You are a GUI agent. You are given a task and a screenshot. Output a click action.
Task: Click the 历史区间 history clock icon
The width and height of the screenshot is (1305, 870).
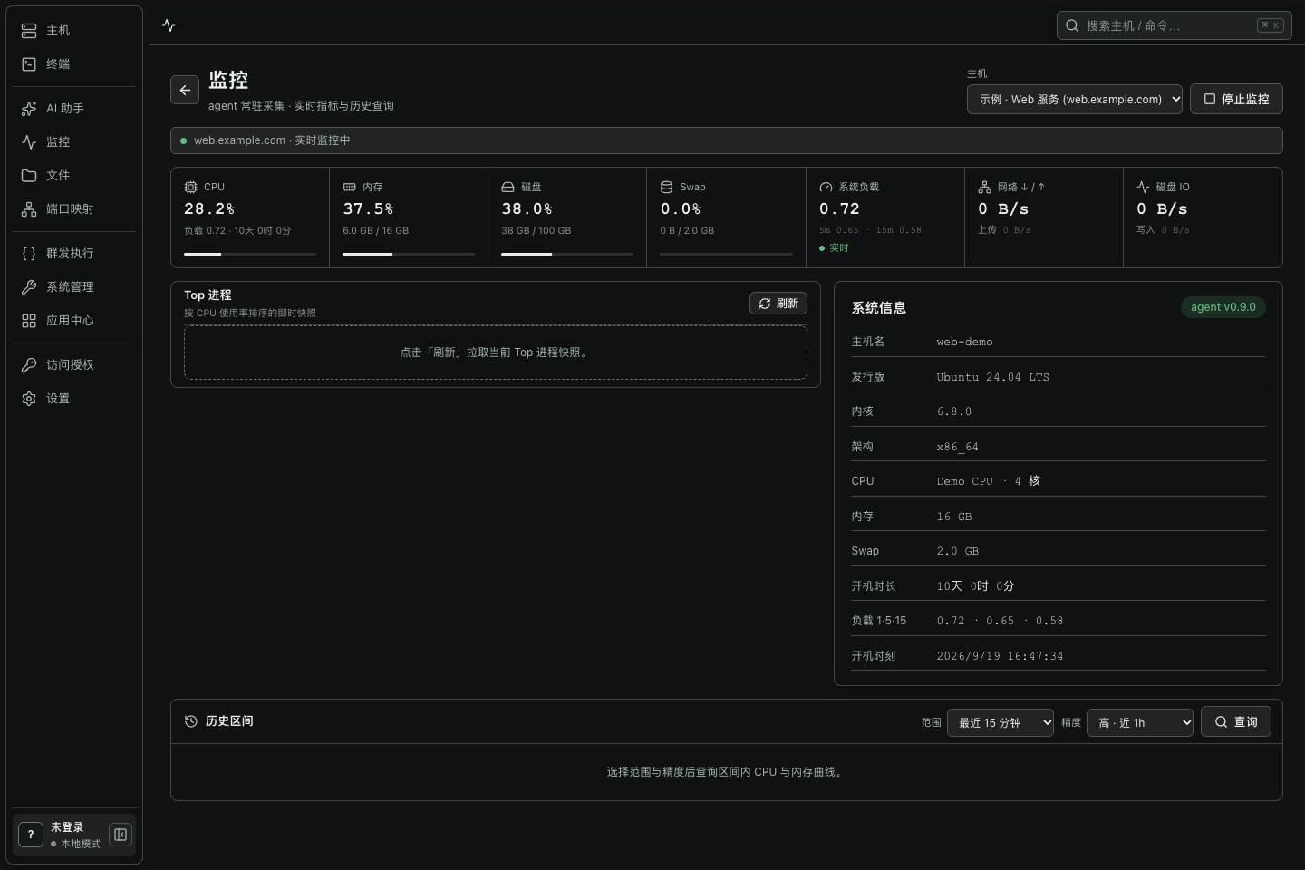[x=191, y=721]
